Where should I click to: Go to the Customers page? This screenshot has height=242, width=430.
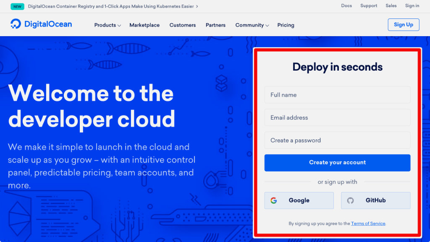tap(183, 25)
